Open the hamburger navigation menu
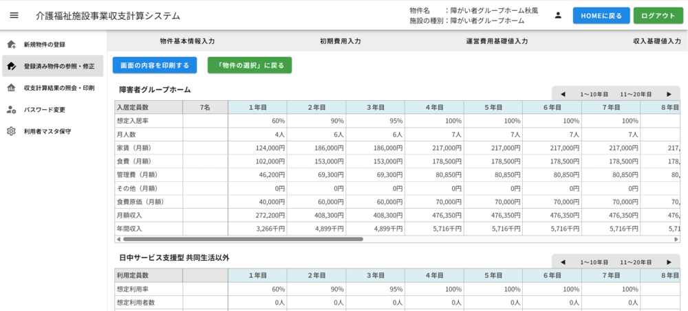This screenshot has height=311, width=688. tap(14, 15)
